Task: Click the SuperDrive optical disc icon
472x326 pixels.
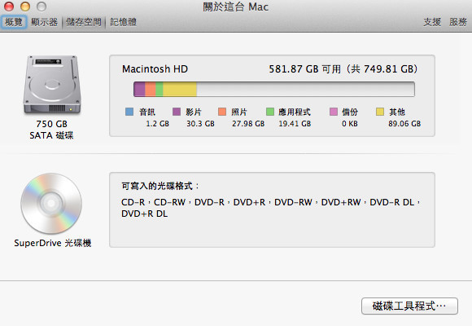Action: [51, 204]
